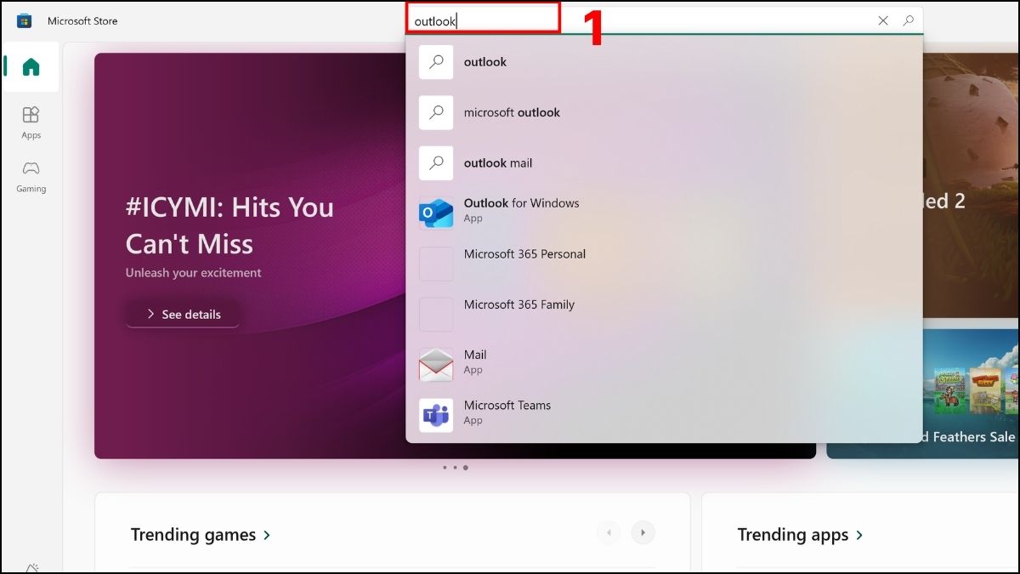Open the Home sidebar icon
The height and width of the screenshot is (574, 1020).
pyautogui.click(x=31, y=67)
